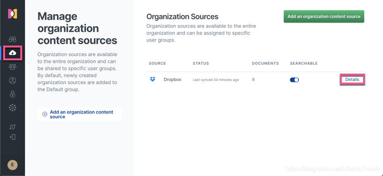
Task: Click the Dropbox logo icon
Action: [x=153, y=79]
